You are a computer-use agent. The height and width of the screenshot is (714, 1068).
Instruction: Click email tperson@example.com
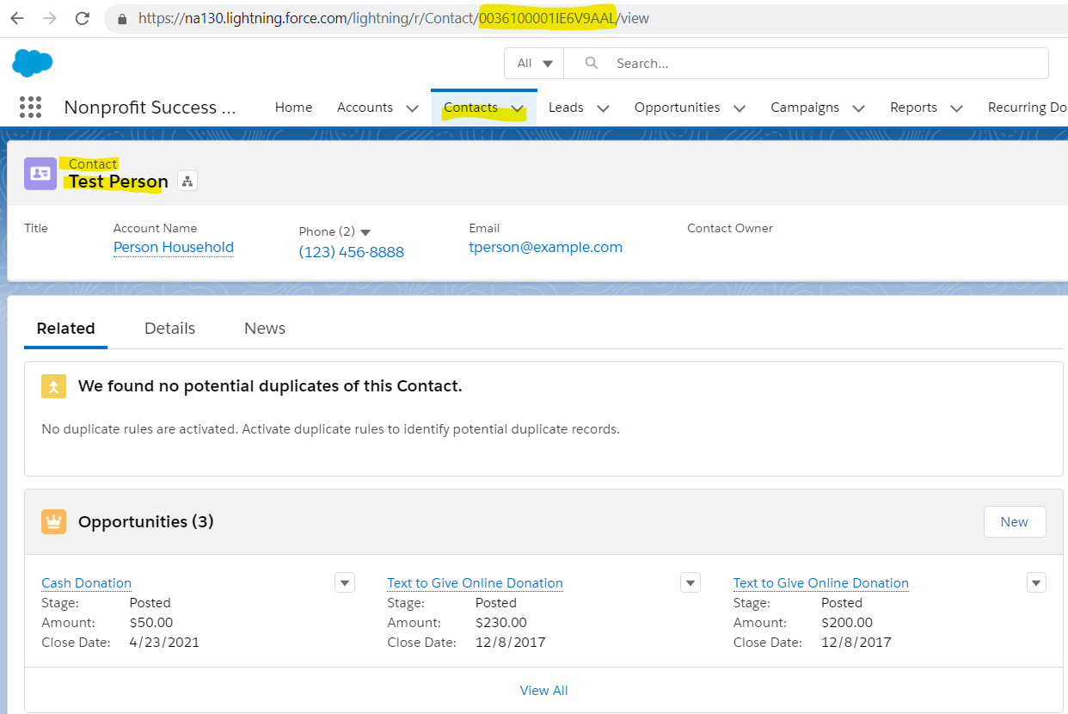click(x=546, y=248)
